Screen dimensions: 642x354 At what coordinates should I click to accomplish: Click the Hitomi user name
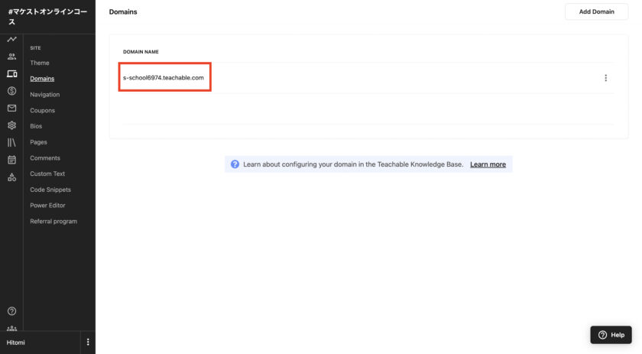15,343
